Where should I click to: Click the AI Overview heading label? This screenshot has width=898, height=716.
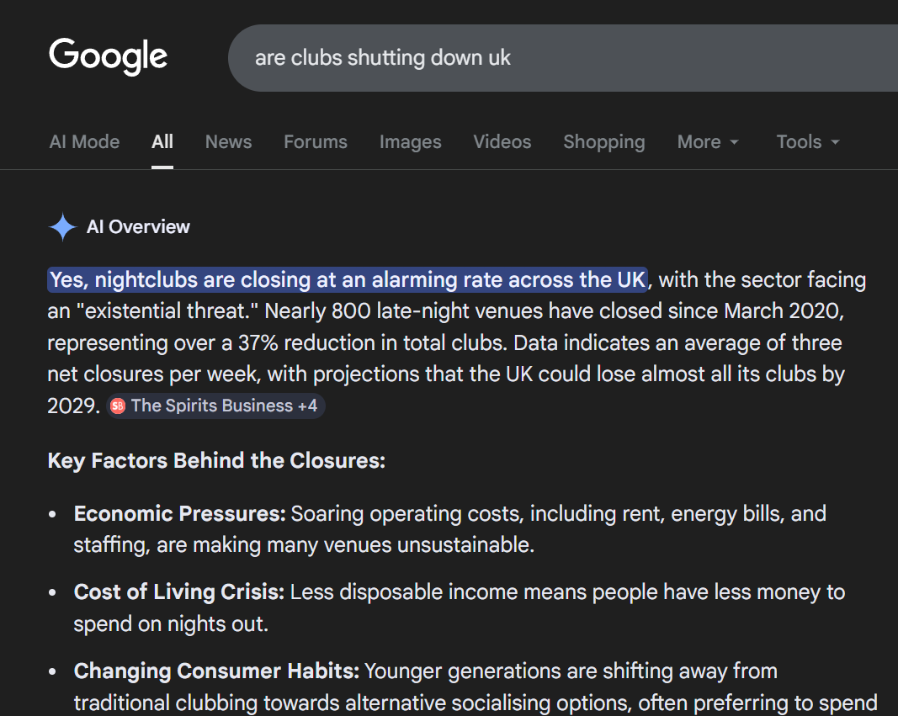pyautogui.click(x=138, y=227)
